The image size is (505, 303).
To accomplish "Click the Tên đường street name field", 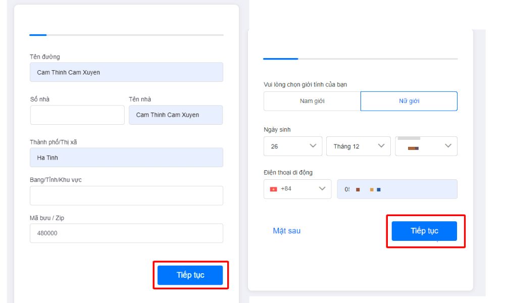I will [x=126, y=72].
